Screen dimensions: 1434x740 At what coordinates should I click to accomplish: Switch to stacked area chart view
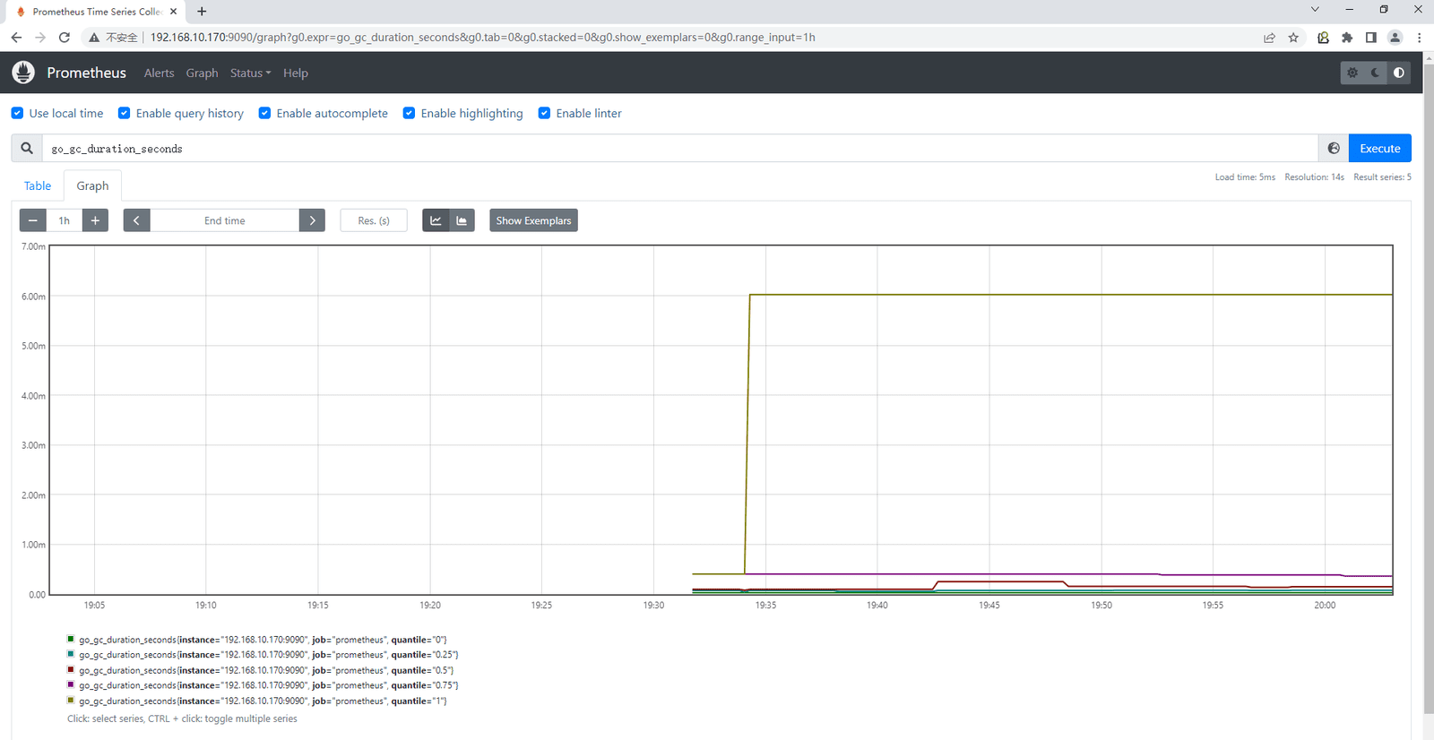(462, 220)
